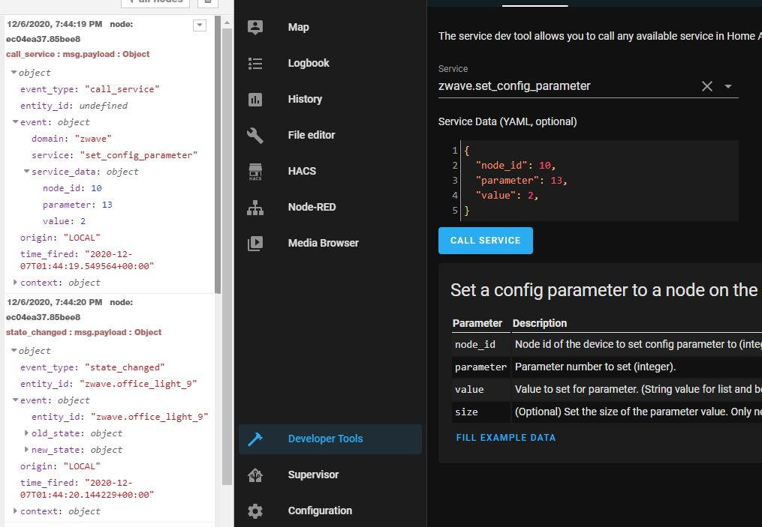Image resolution: width=762 pixels, height=527 pixels.
Task: Open the HACS store icon
Action: pos(255,172)
